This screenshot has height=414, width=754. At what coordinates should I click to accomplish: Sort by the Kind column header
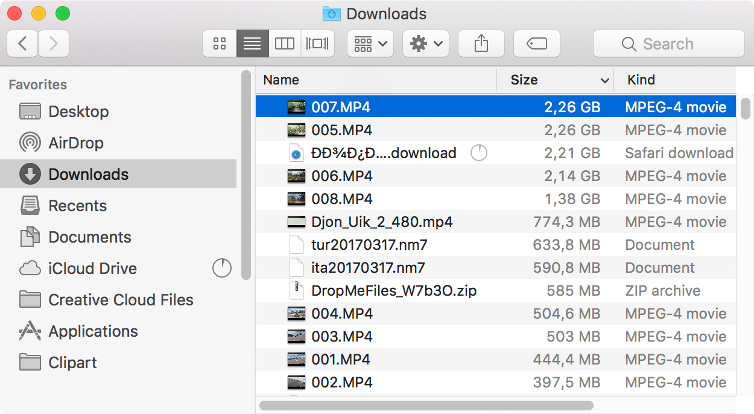(675, 80)
